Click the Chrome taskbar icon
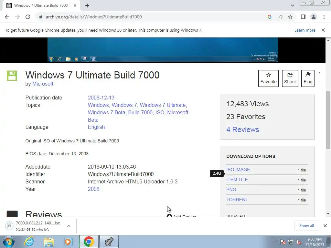331x248 pixels. [x=89, y=242]
